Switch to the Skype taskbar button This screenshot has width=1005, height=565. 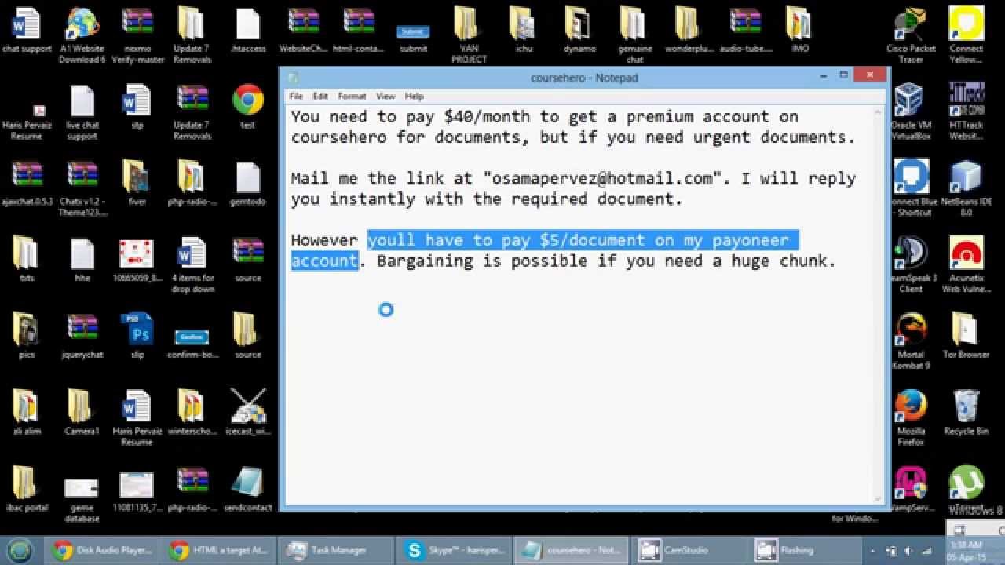pos(455,550)
